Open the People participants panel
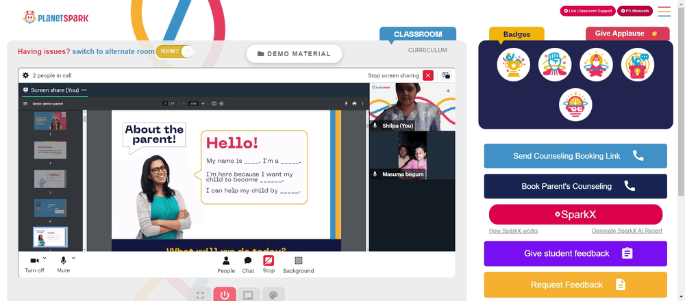This screenshot has height=301, width=685. pyautogui.click(x=226, y=265)
